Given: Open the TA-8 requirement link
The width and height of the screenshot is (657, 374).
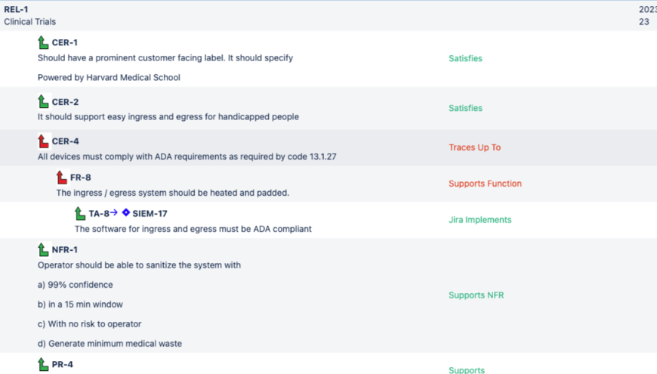Looking at the screenshot, I should click(98, 214).
